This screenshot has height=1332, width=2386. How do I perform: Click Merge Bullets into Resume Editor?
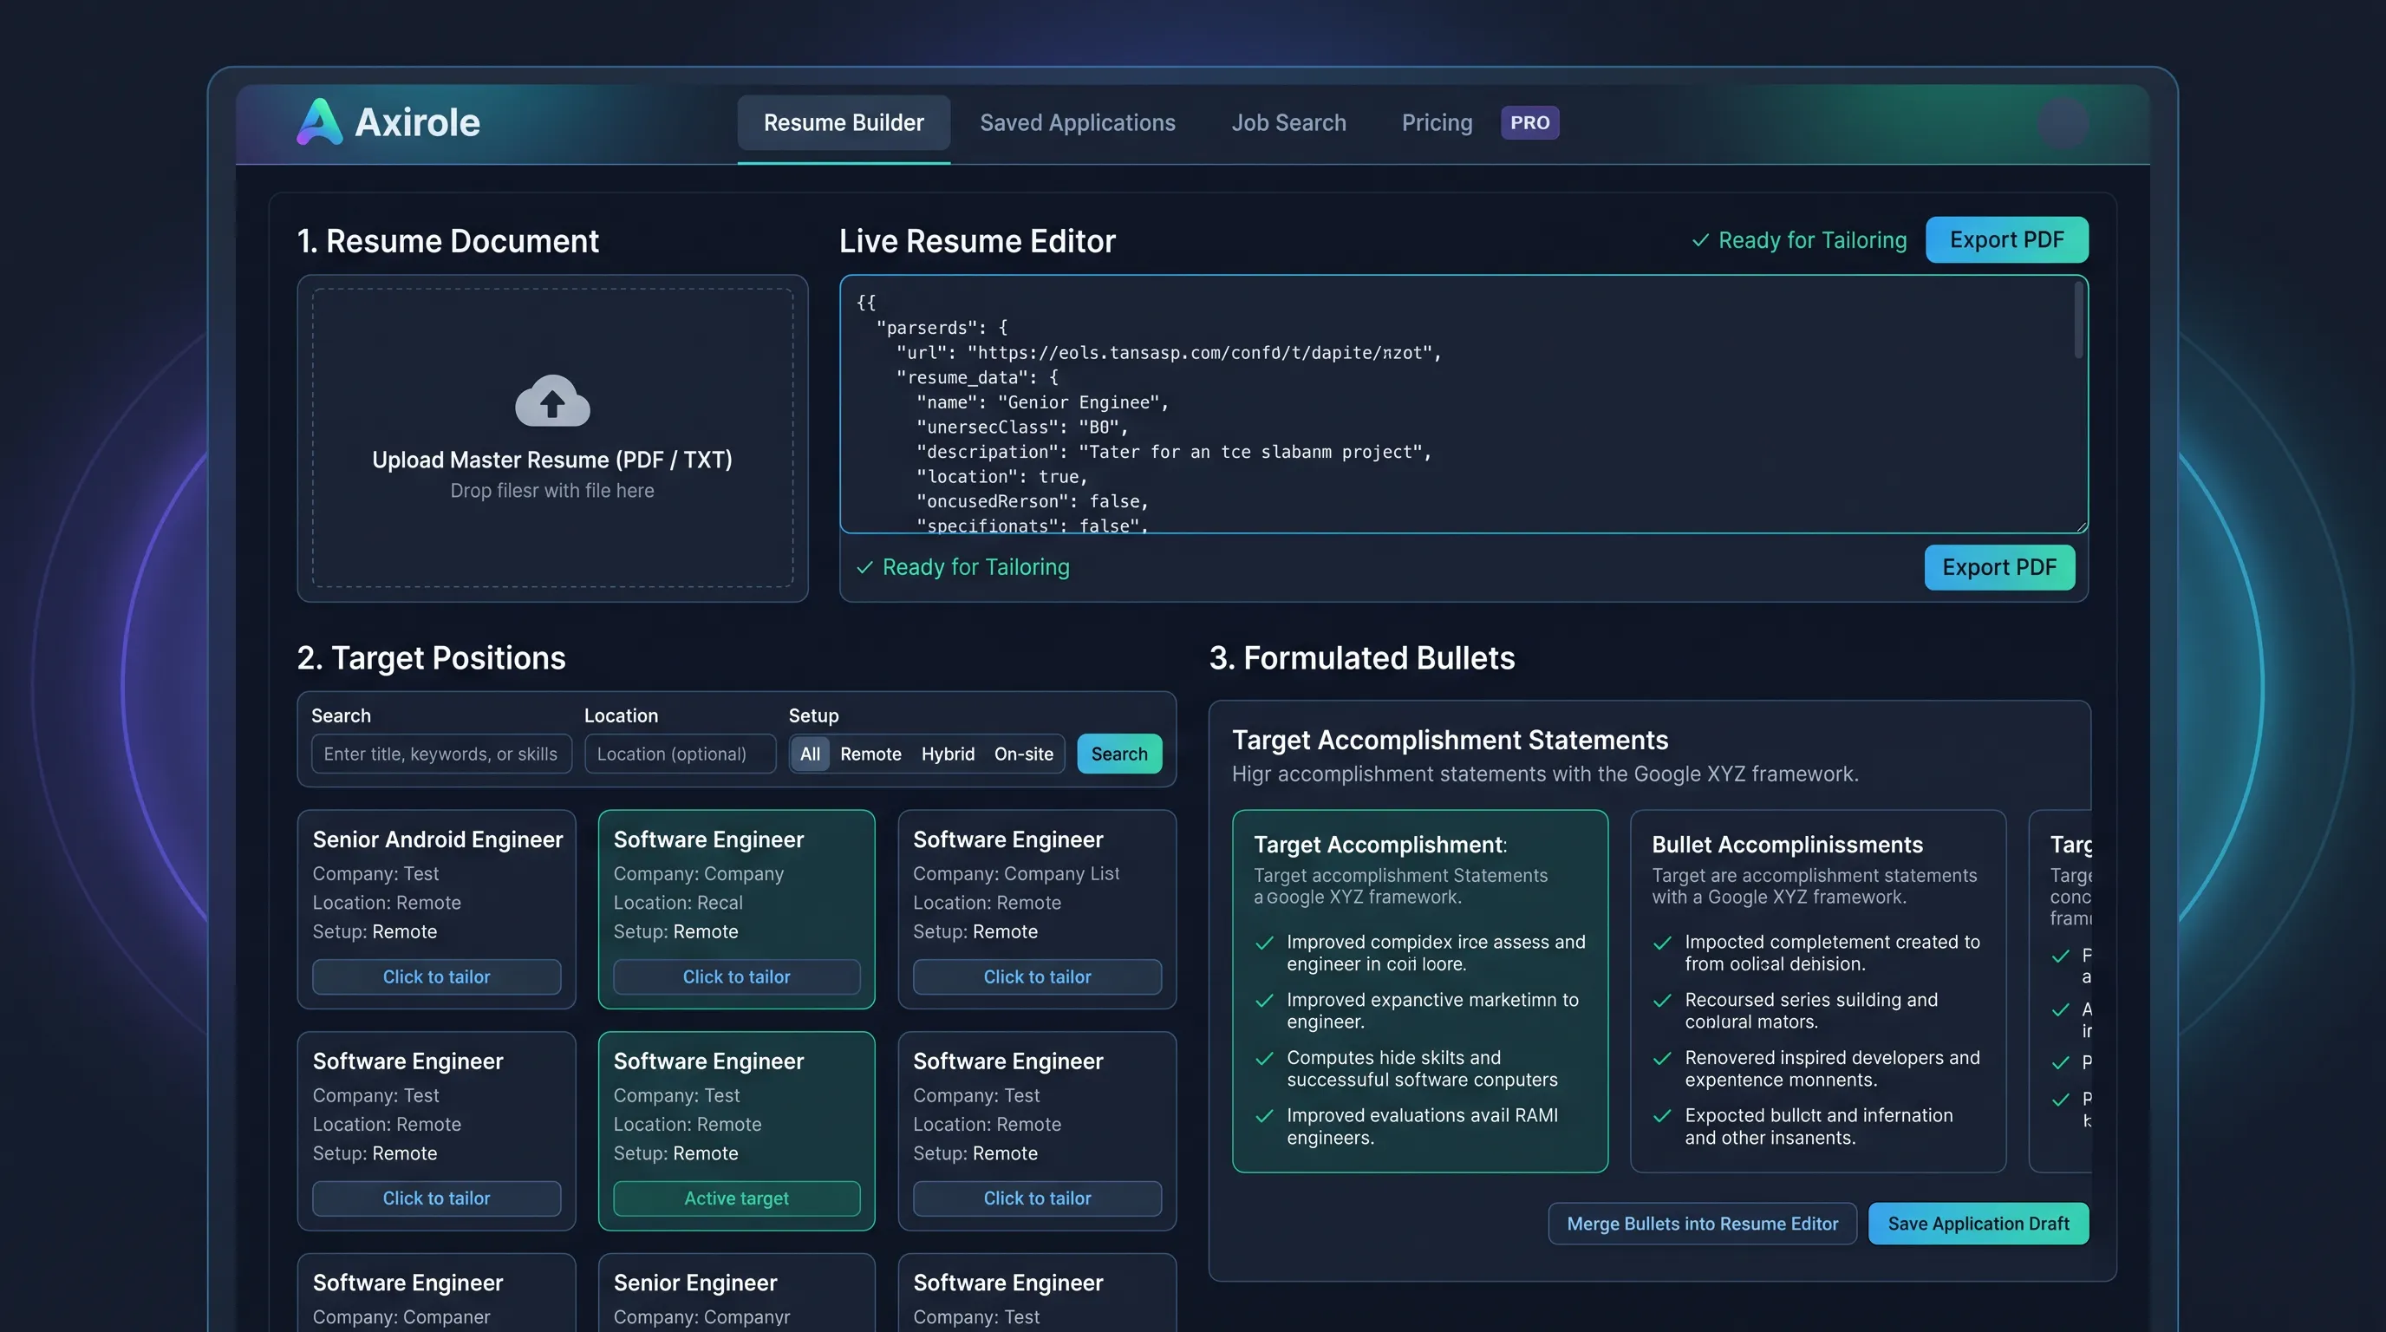point(1702,1224)
